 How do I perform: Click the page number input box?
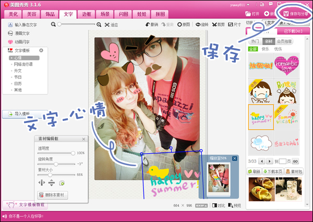click(282, 161)
